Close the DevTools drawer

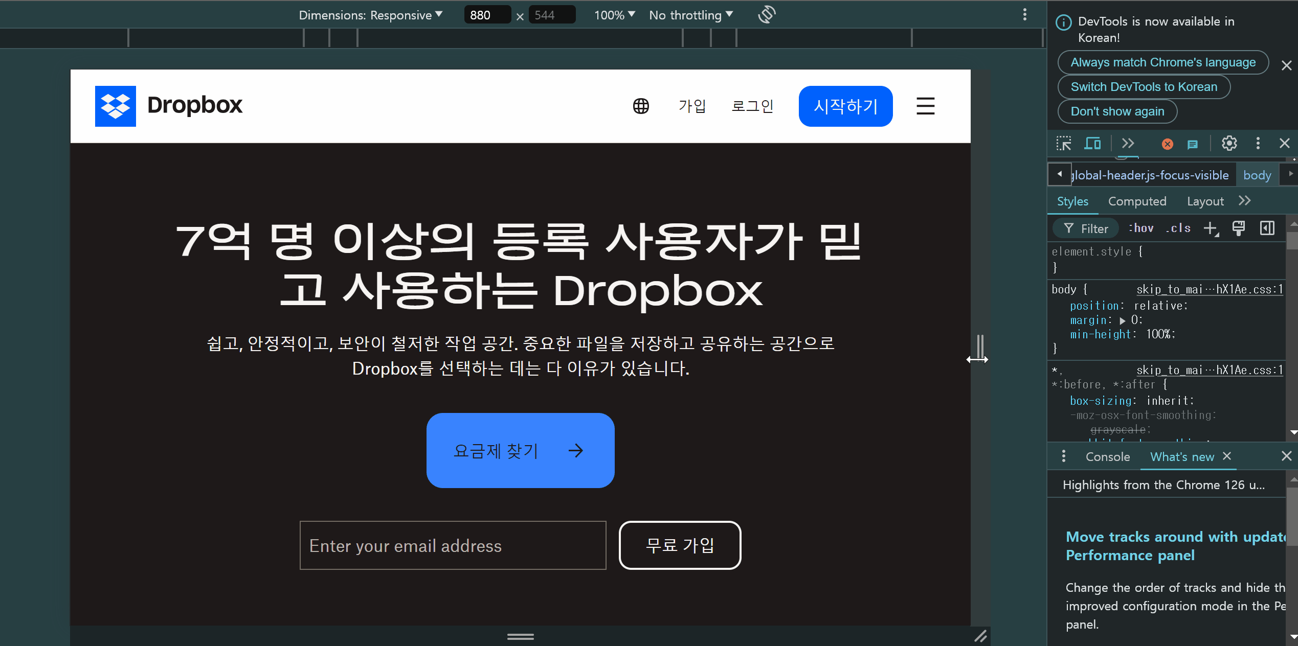1286,456
